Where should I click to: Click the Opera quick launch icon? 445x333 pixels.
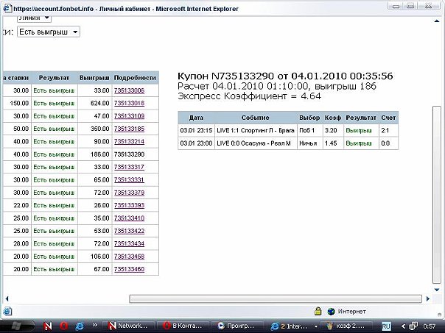(x=63, y=326)
